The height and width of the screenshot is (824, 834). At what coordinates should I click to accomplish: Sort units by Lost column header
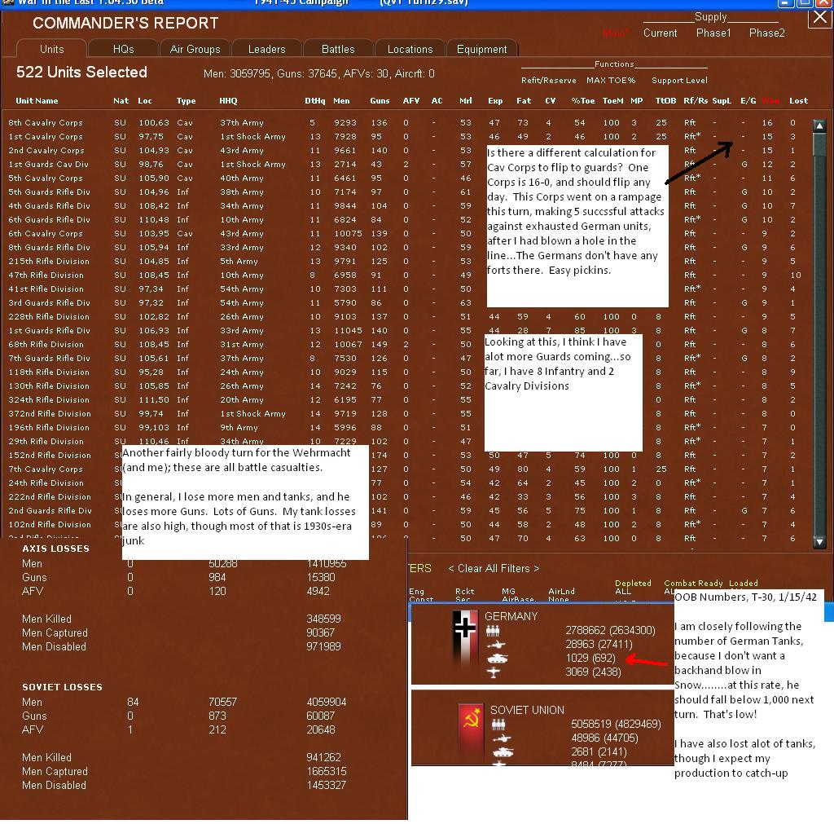point(798,100)
